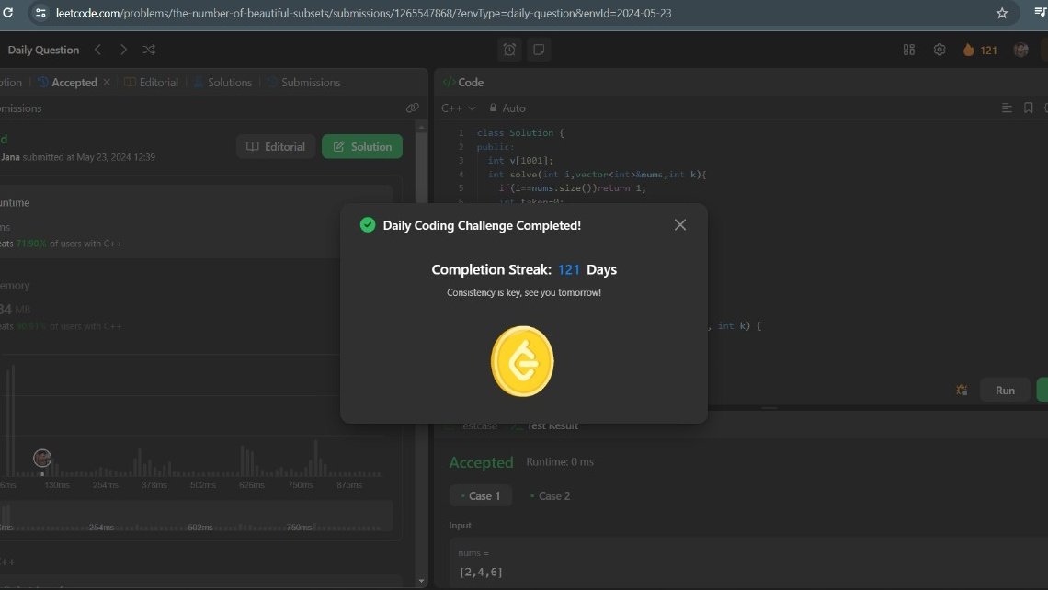The image size is (1048, 590).
Task: Copy the submission link with the chain icon
Action: [x=413, y=108]
